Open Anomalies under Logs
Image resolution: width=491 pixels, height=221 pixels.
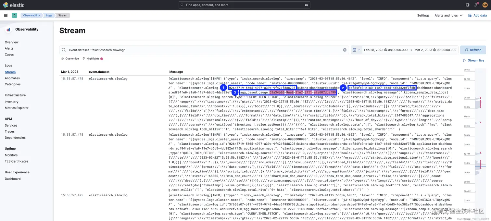coord(12,78)
